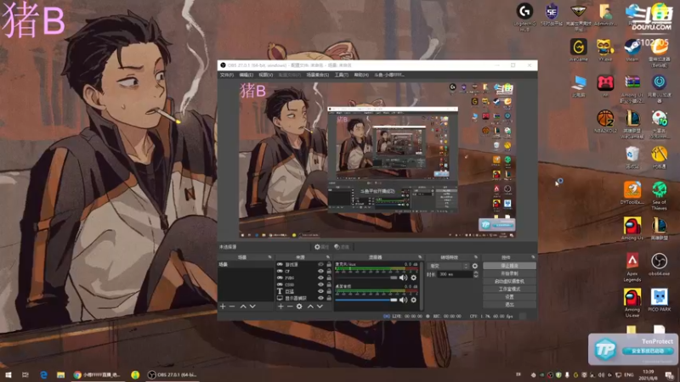Viewport: 680px width, 382px height.
Task: Open OBS 27.0.1 taskbar button
Action: pos(173,374)
